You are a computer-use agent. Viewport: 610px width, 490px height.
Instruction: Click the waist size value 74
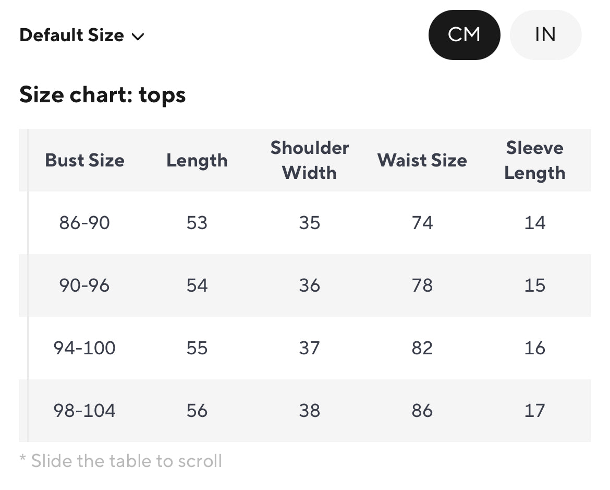(x=422, y=223)
